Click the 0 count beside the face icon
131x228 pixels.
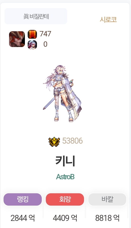point(45,44)
